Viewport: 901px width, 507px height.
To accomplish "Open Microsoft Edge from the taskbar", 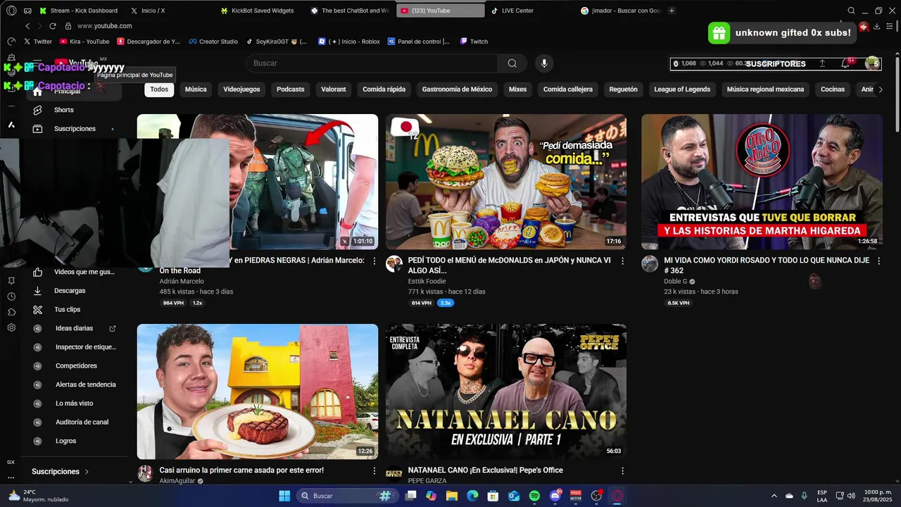I will 472,496.
